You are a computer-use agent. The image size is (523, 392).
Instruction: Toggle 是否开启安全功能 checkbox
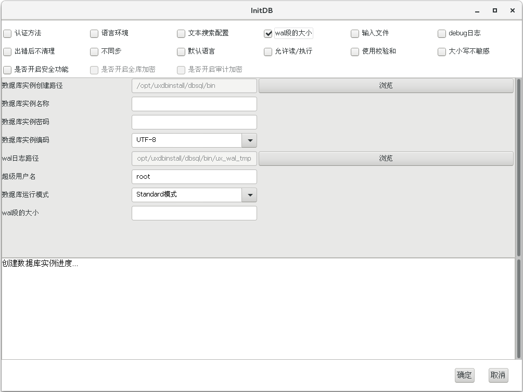point(7,70)
